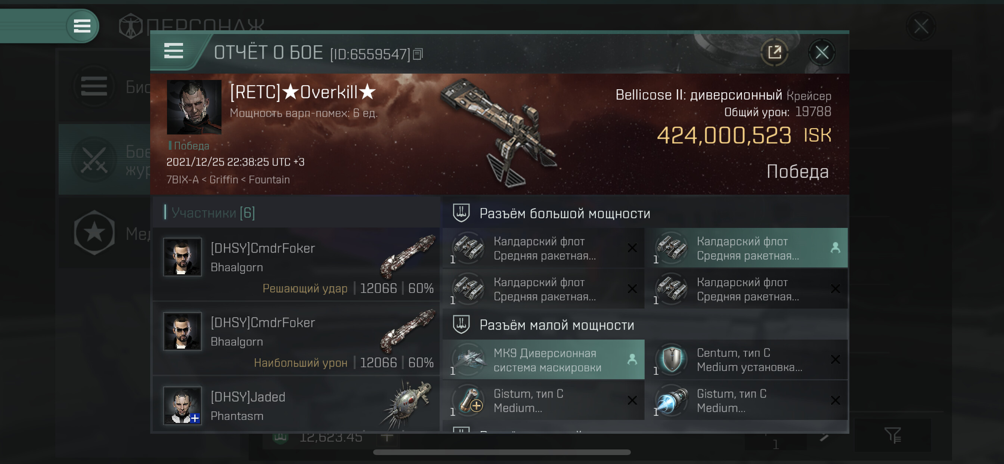The width and height of the screenshot is (1004, 464).
Task: Click the Gistum shield booster module icon
Action: point(470,400)
